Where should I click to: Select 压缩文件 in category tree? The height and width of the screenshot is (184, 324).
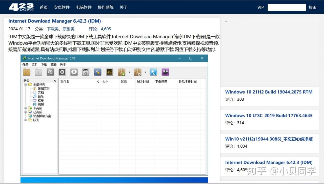coord(44,88)
